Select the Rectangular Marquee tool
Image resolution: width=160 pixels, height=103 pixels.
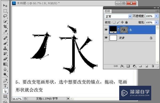click(5, 11)
